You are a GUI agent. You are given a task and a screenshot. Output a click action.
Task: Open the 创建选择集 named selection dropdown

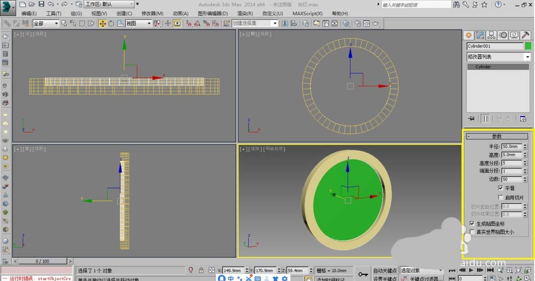point(255,24)
